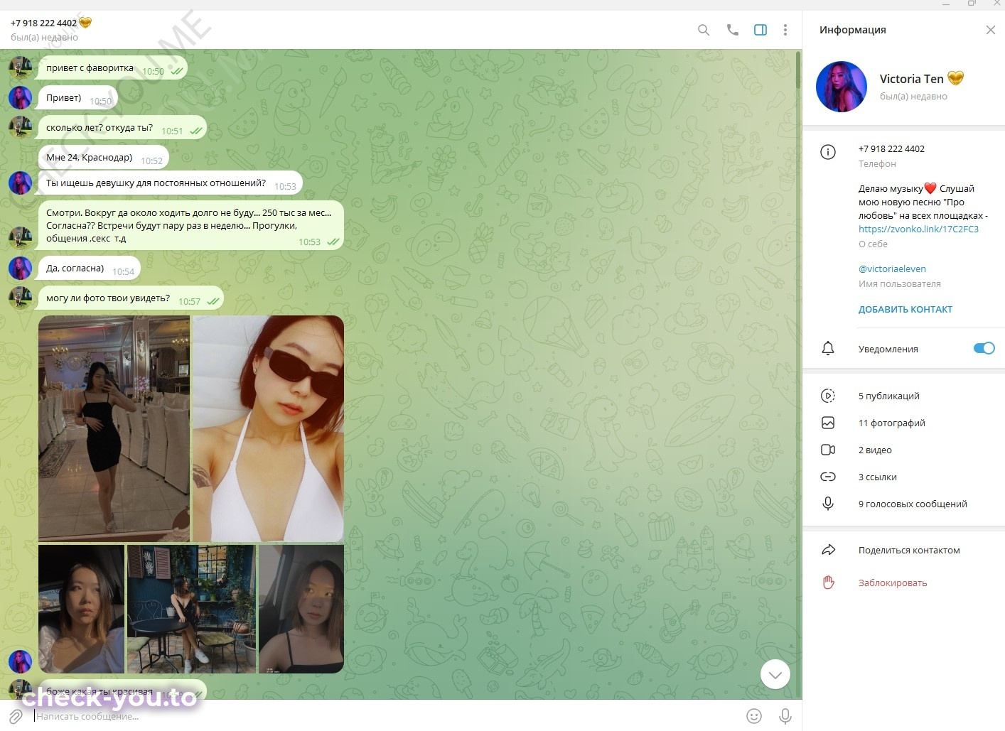Click message 'сколько лет? откуда ты?'
The width and height of the screenshot is (1005, 731).
(122, 128)
